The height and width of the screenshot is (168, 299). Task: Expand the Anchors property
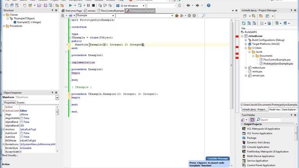(x=4, y=129)
